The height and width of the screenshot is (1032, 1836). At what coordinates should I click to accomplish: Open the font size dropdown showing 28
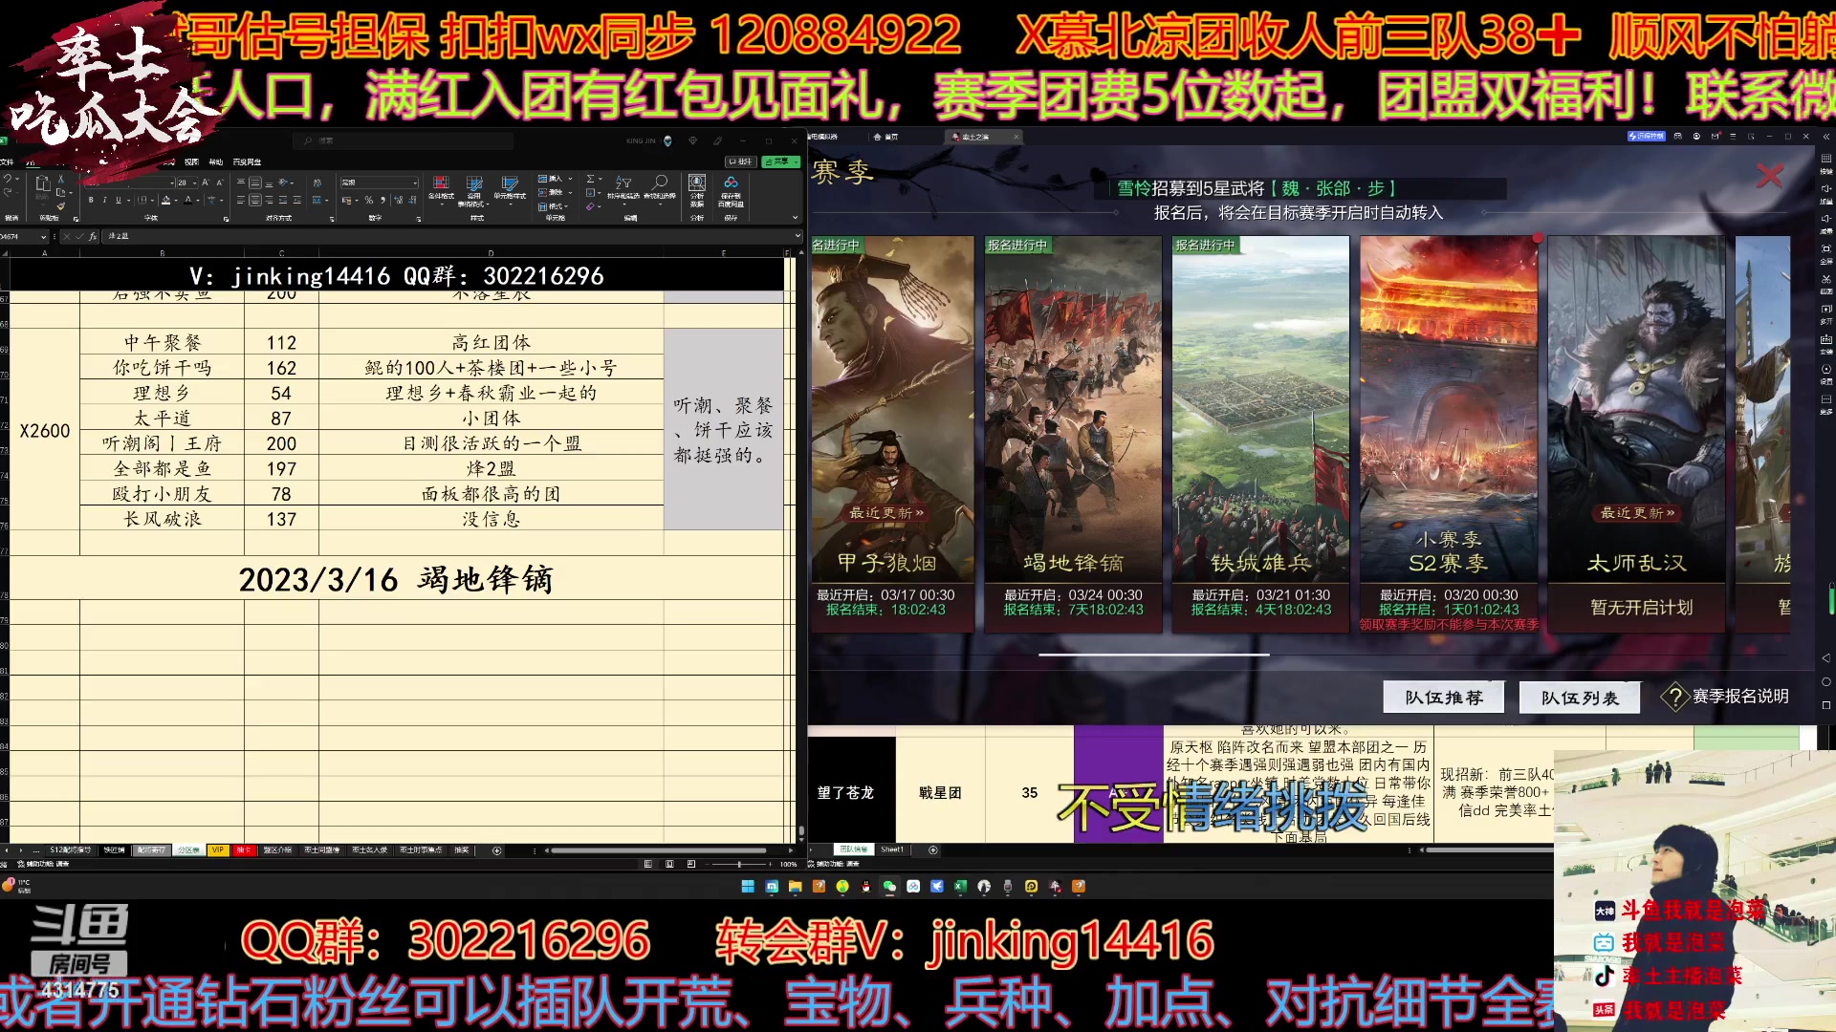point(194,183)
